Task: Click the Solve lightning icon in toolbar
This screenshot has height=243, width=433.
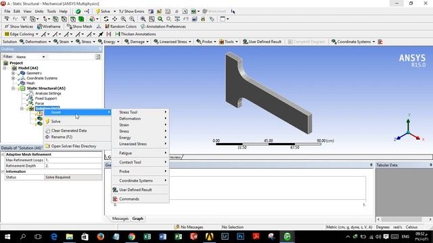Action: point(97,11)
